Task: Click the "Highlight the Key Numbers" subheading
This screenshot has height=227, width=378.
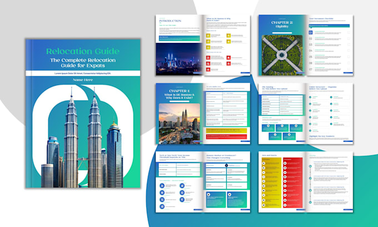Action: [x=322, y=136]
